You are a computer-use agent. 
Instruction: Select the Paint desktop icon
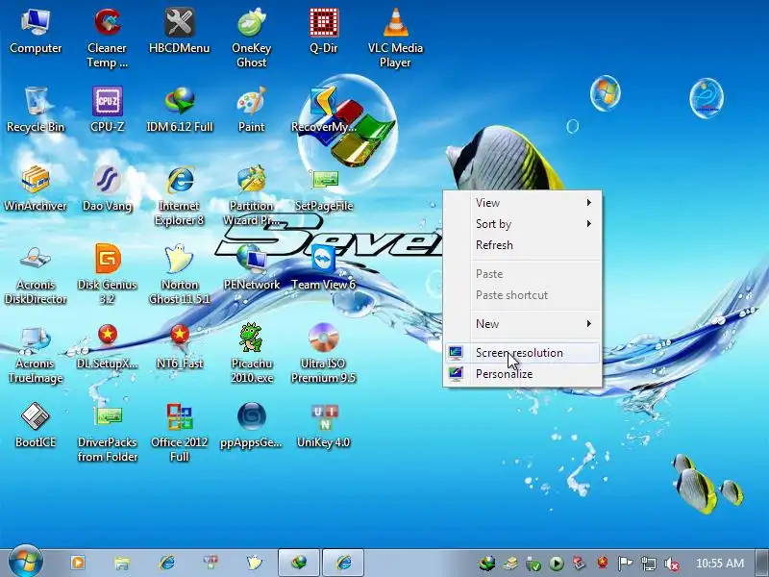pos(251,111)
